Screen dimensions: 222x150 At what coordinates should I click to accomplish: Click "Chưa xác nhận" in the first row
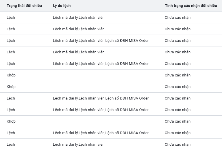pos(177,17)
